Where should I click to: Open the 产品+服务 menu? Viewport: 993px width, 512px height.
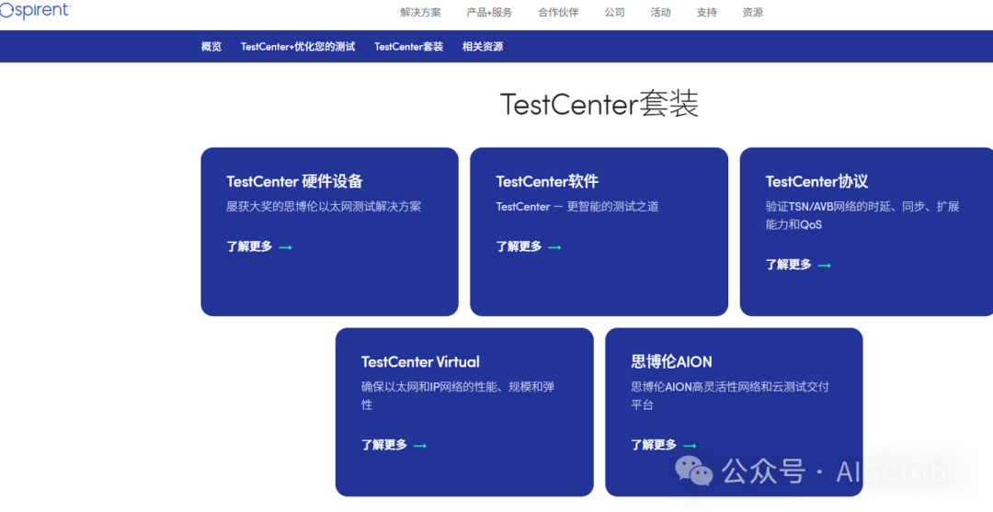click(489, 13)
